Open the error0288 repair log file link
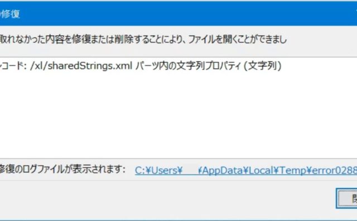The image size is (357, 221). [246, 170]
